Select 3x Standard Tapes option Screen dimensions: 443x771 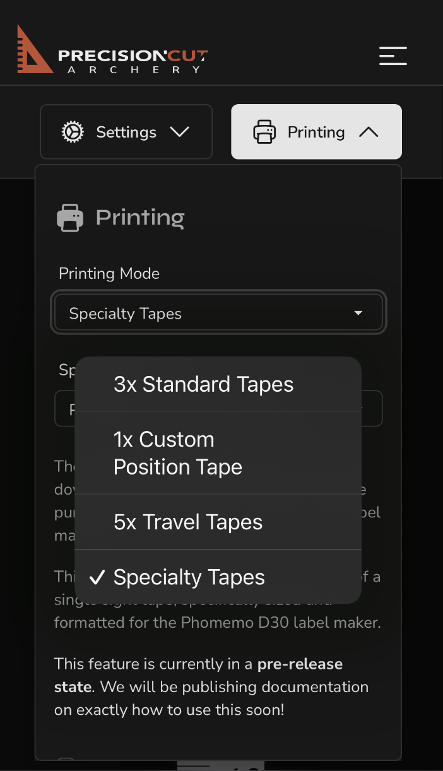tap(218, 384)
